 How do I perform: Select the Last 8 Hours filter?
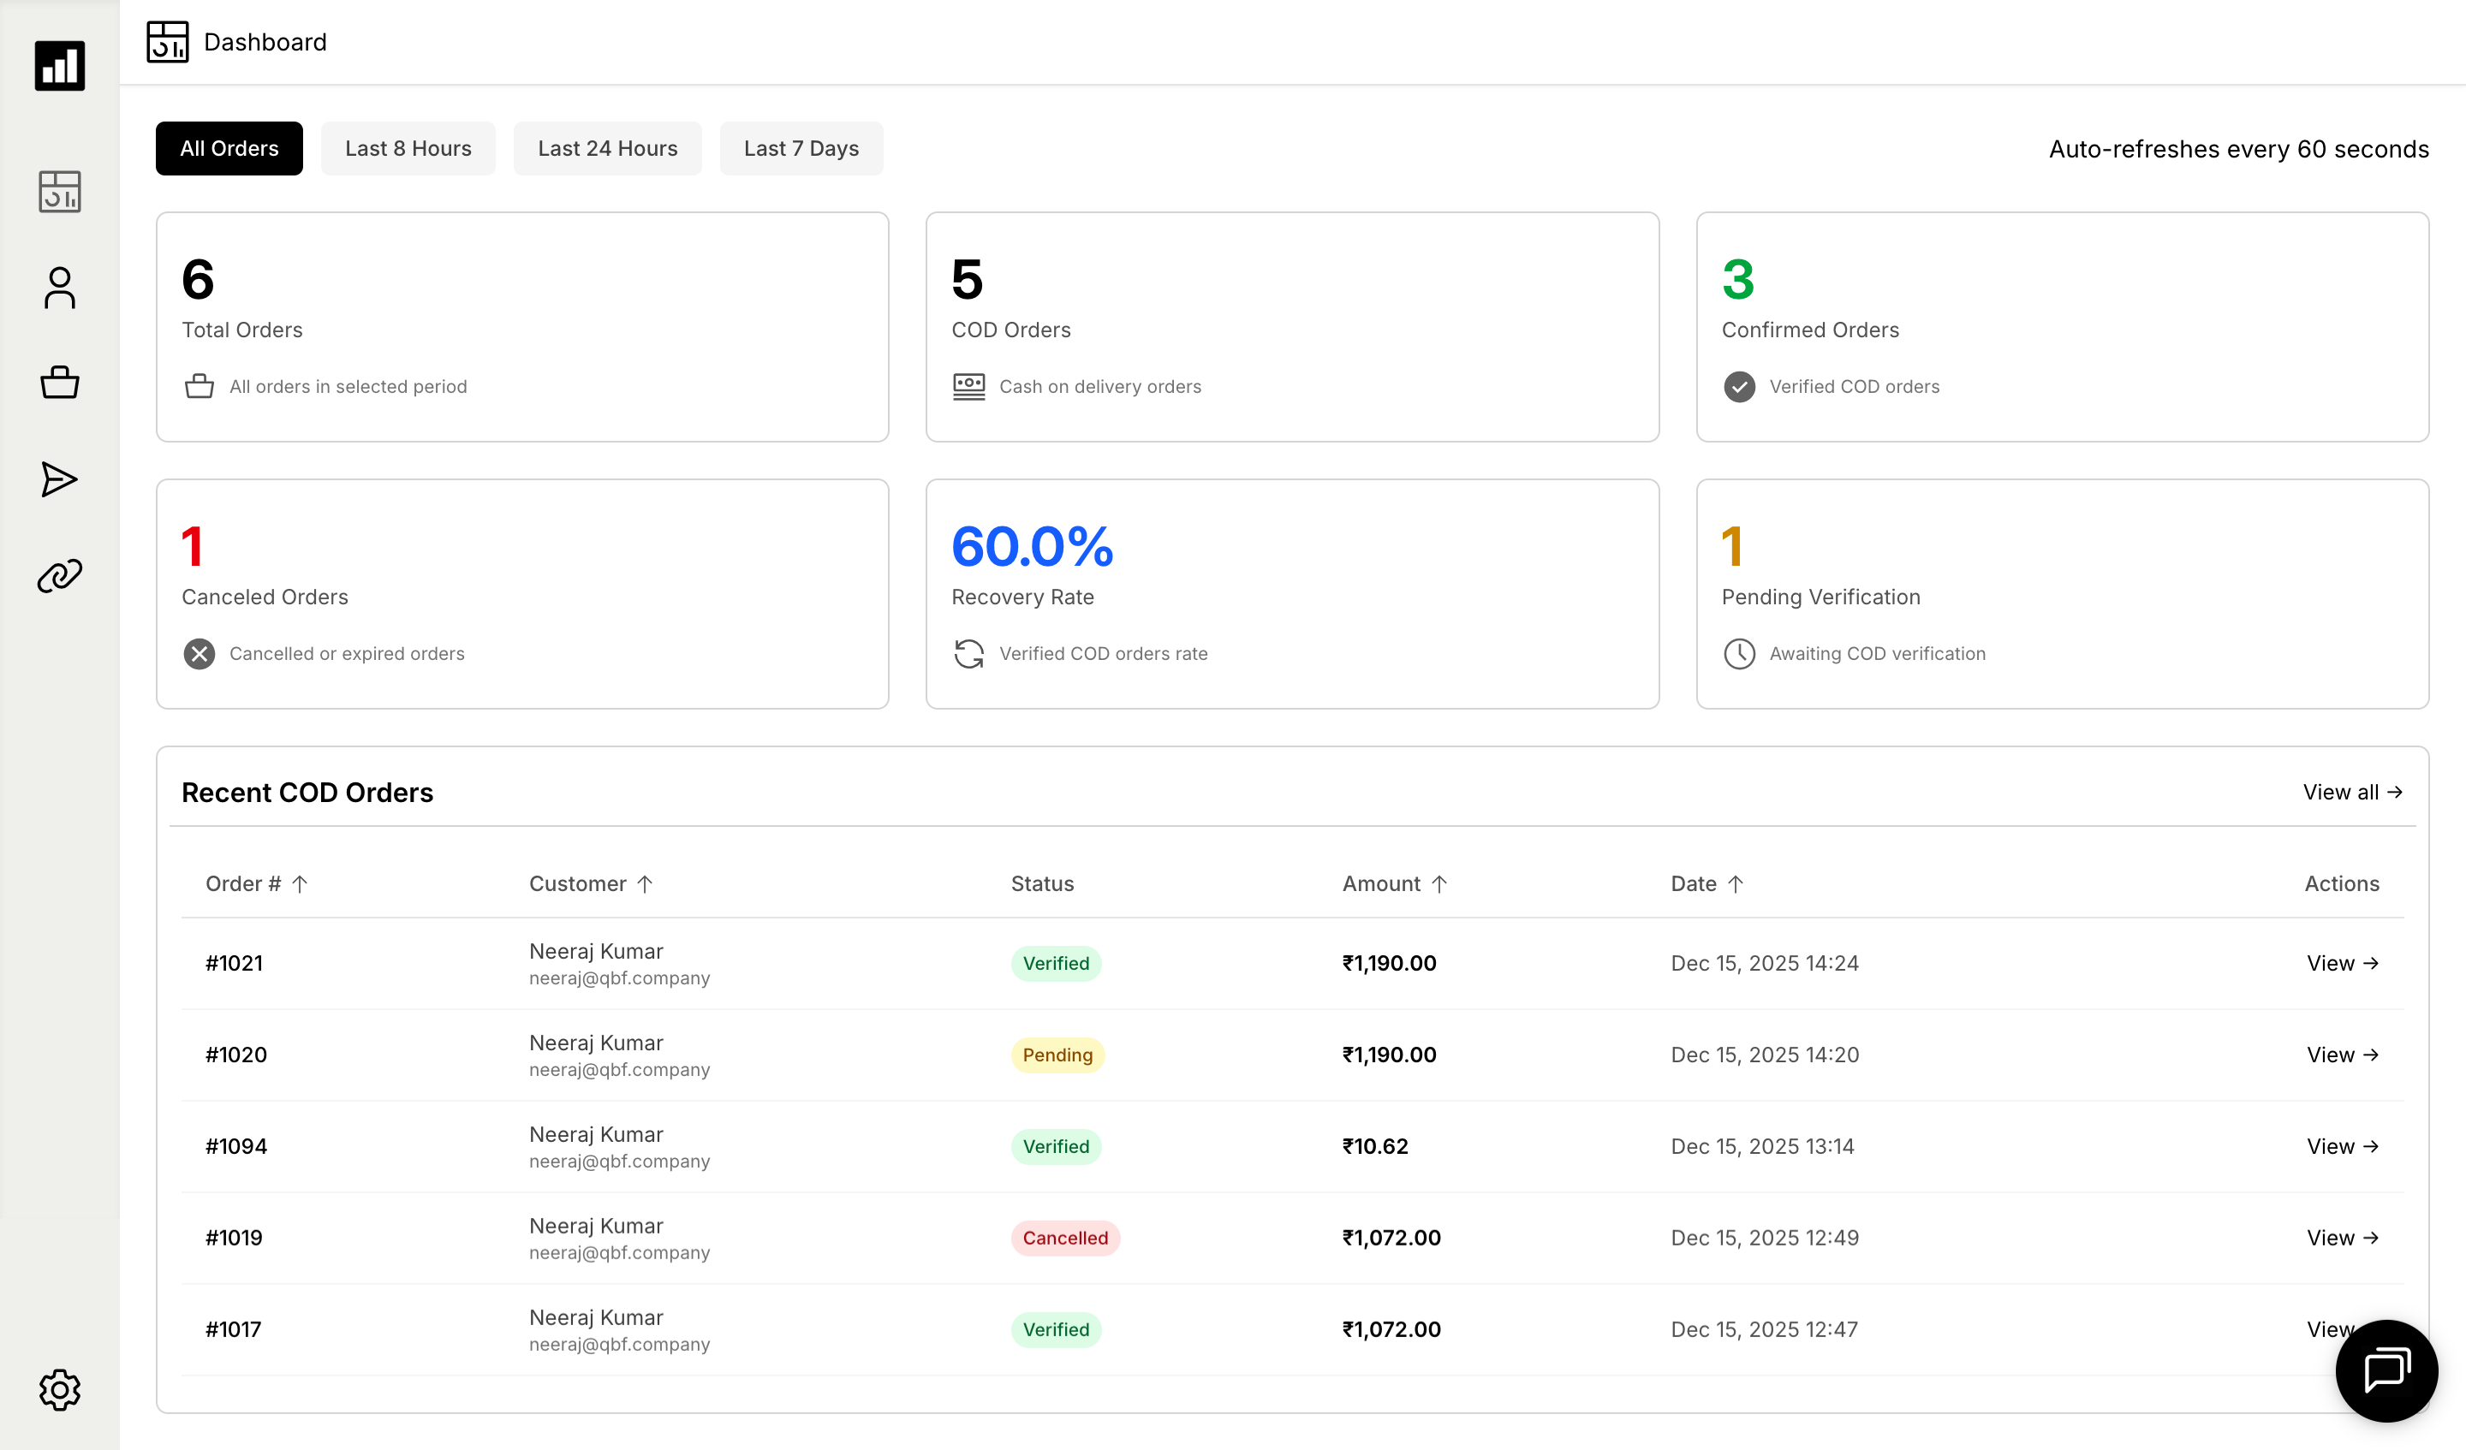point(408,149)
